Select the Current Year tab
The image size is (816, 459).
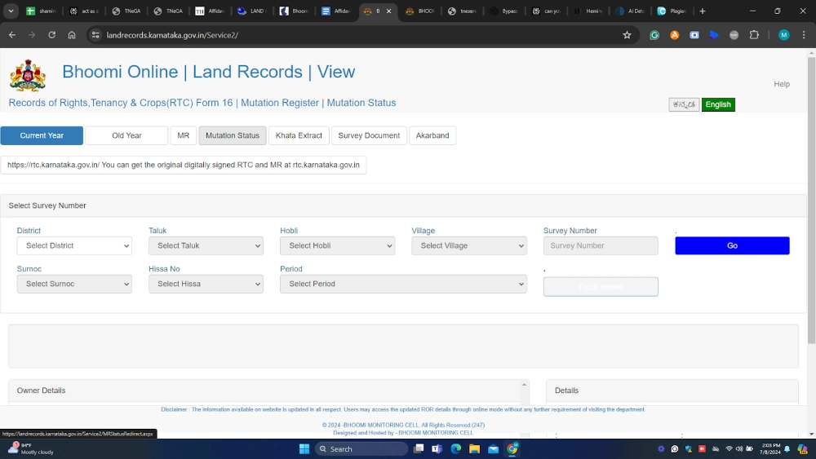[42, 135]
